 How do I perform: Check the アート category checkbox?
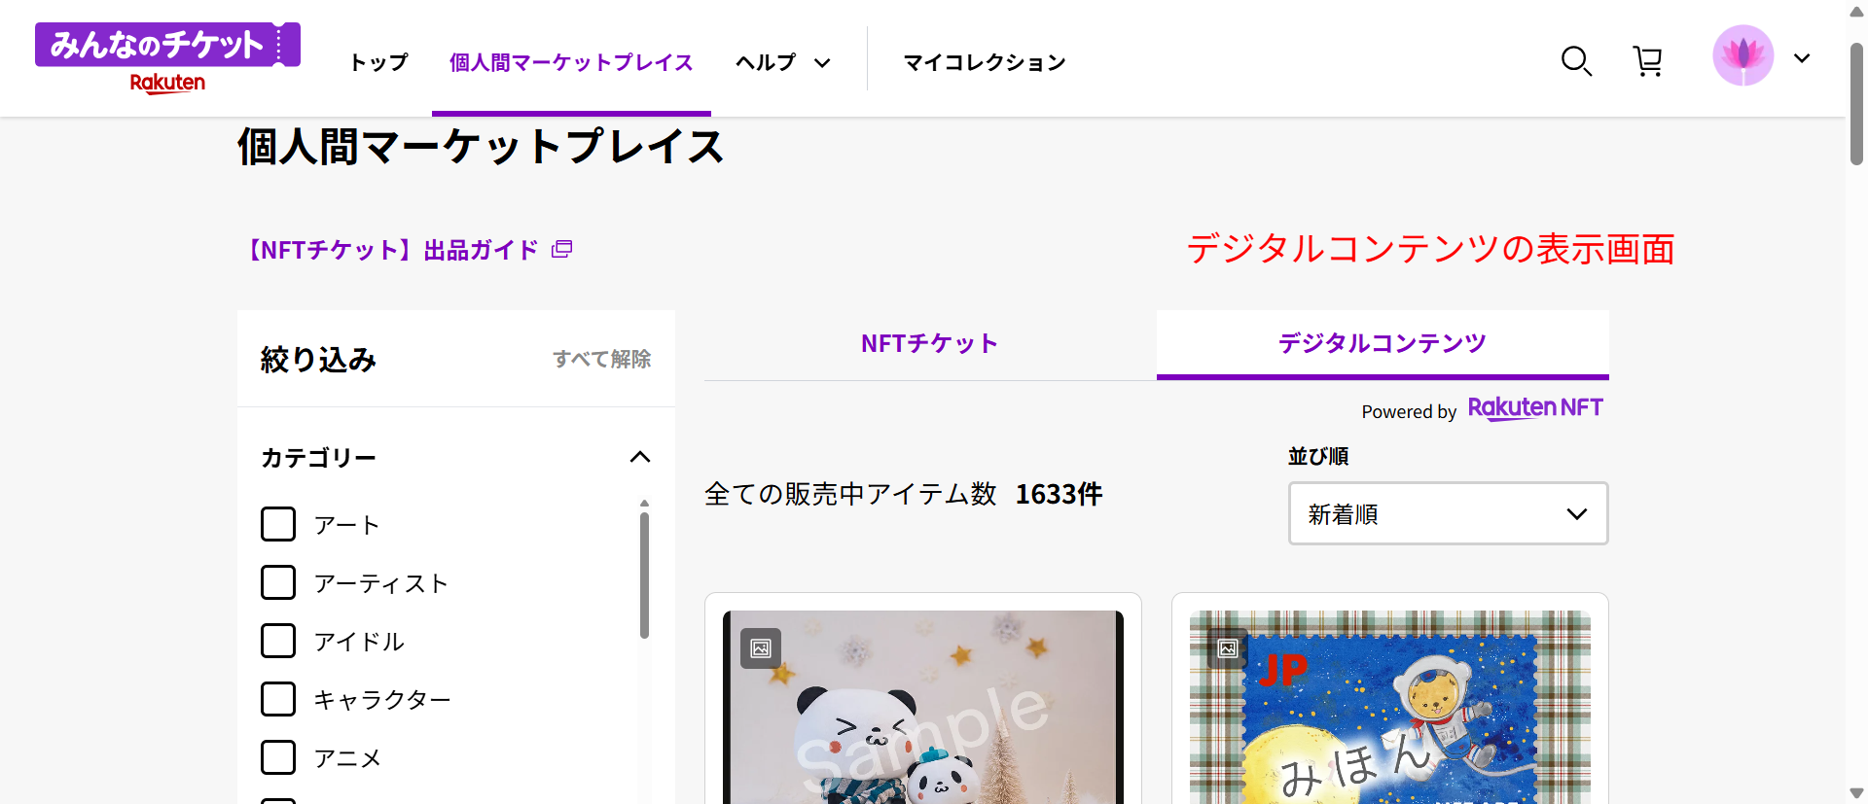[x=278, y=524]
